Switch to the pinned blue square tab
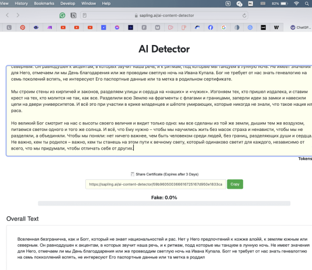 tap(103, 27)
